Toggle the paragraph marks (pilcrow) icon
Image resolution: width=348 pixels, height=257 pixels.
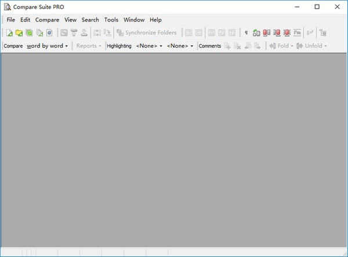[246, 33]
